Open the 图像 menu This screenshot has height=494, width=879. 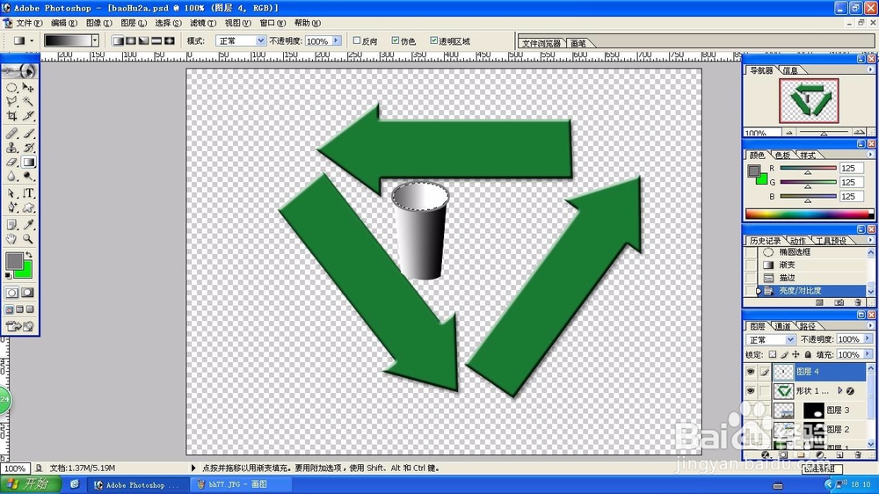click(99, 23)
